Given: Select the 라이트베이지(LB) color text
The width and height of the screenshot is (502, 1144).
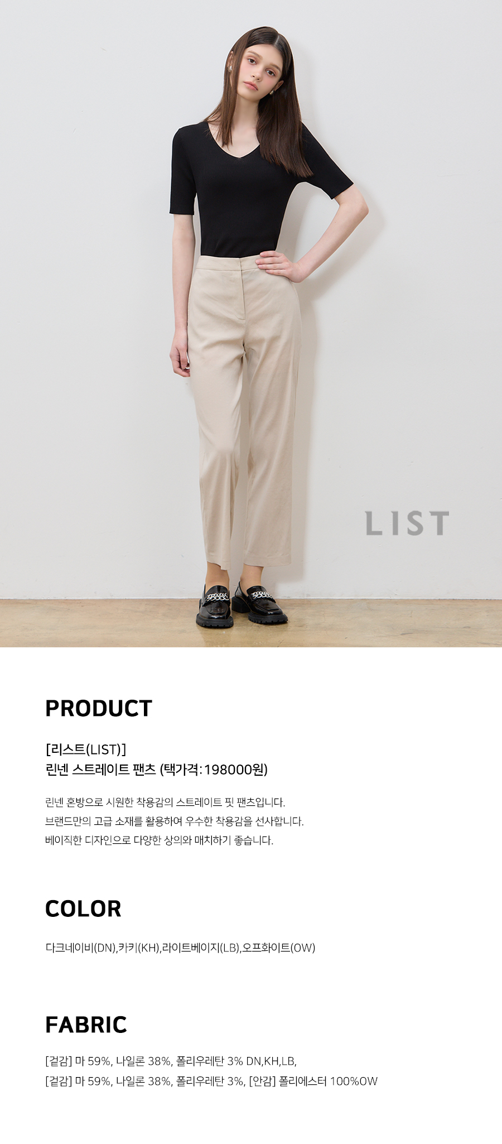Looking at the screenshot, I should [x=201, y=948].
